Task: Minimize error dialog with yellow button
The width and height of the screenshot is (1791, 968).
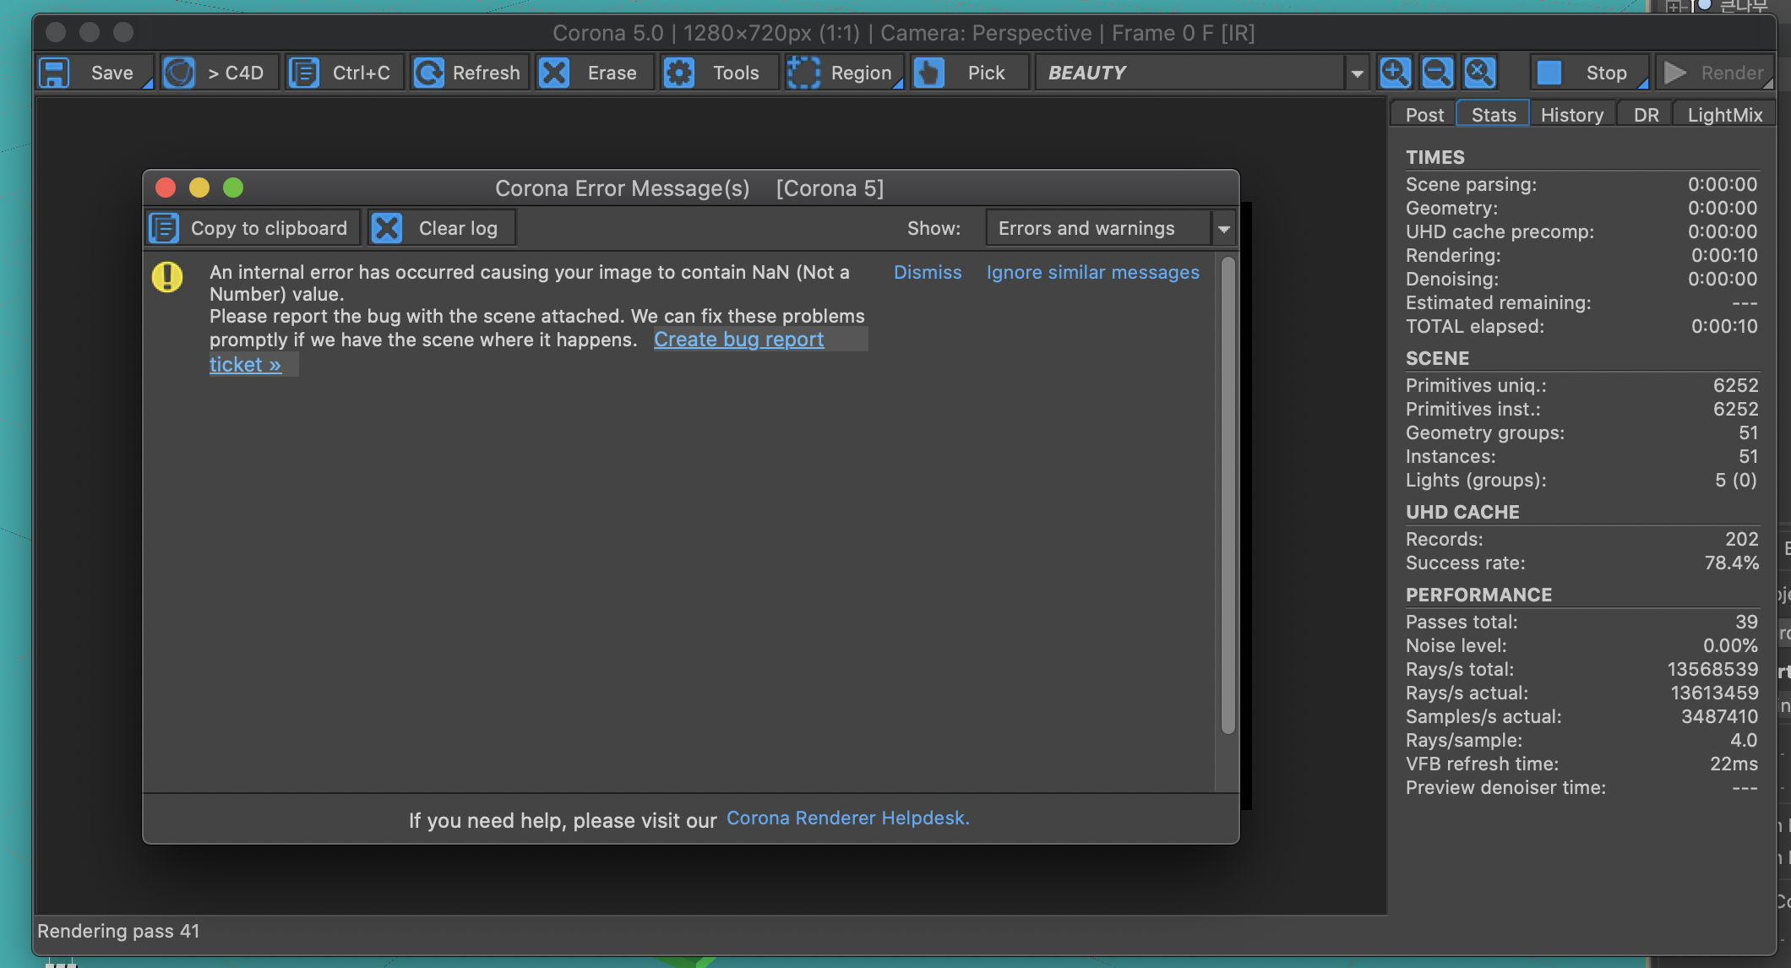Action: [199, 188]
